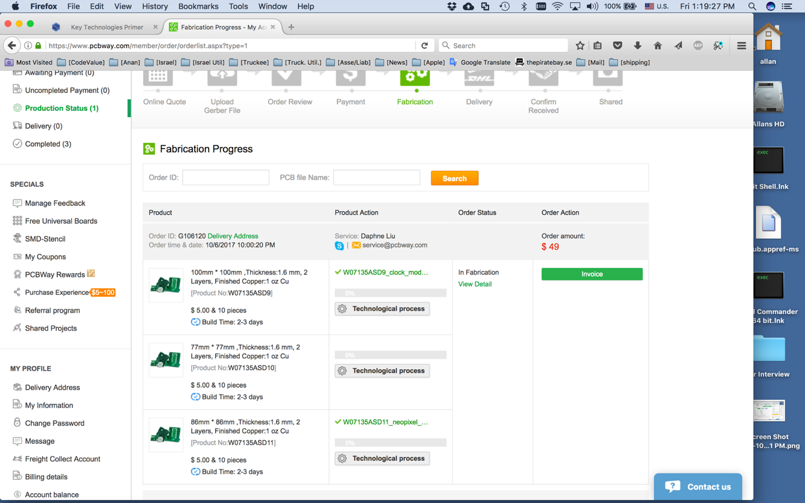Click the Downloads arrow icon in toolbar

point(637,46)
